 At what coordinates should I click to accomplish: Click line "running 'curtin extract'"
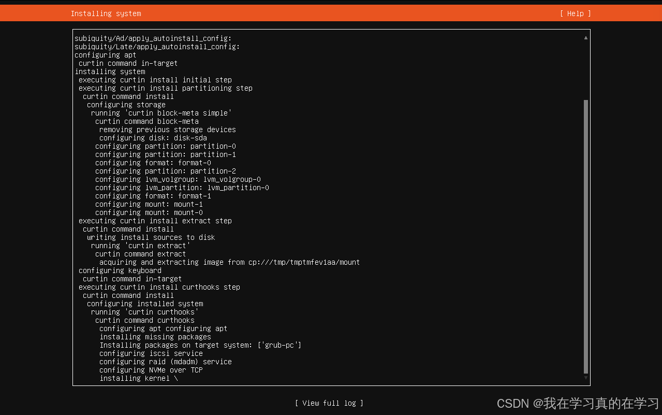[141, 246]
